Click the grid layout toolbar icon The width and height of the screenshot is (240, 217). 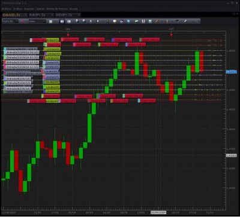tap(50, 22)
